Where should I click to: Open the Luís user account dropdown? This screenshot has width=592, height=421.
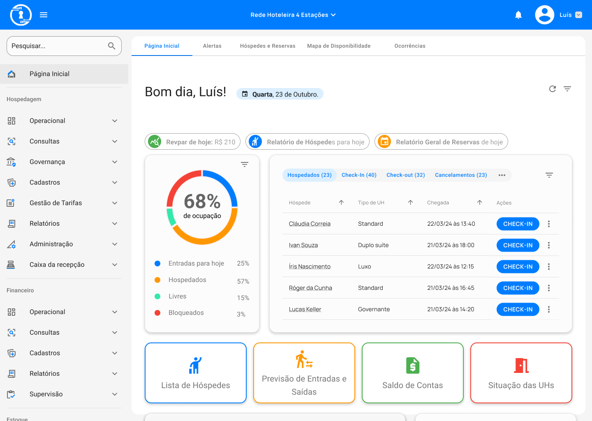[578, 15]
